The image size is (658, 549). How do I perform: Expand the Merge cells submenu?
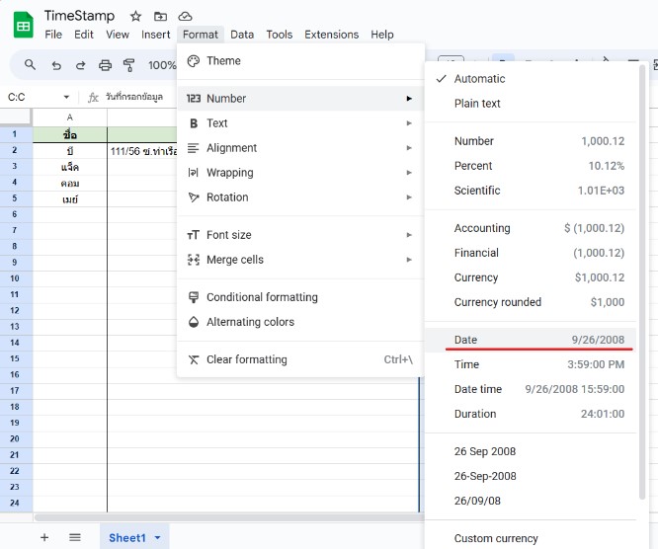click(x=301, y=260)
